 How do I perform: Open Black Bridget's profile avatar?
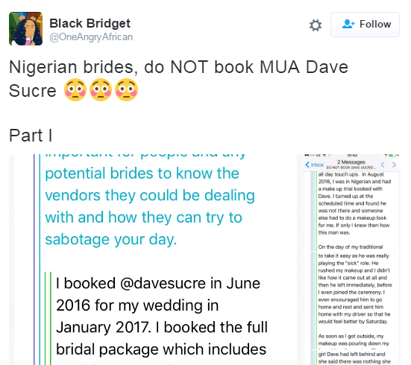(x=25, y=28)
